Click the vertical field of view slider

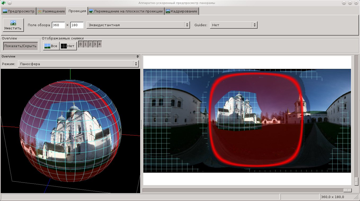tap(356, 181)
